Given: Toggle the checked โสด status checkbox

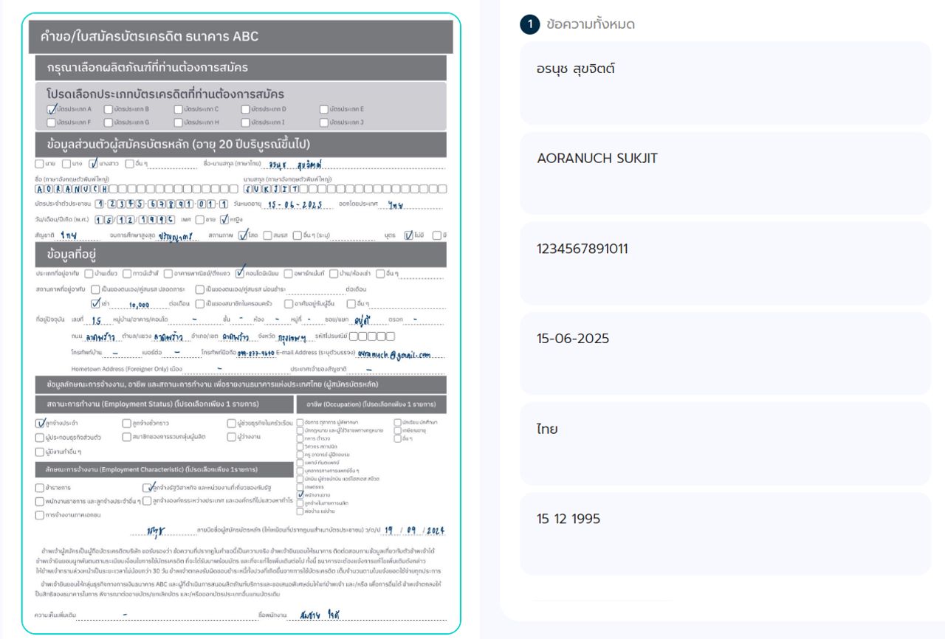Looking at the screenshot, I should click(x=243, y=235).
